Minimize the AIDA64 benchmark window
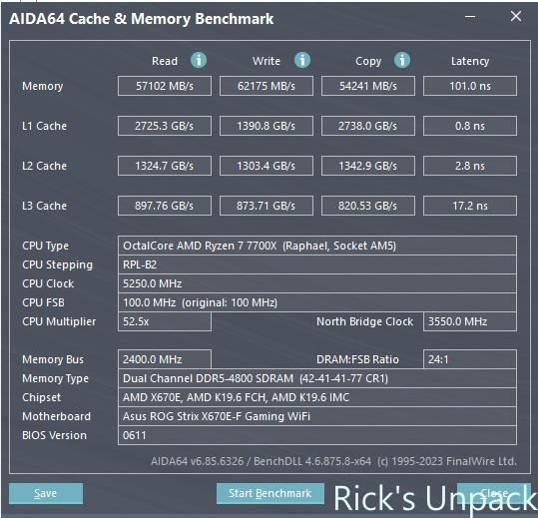538x518 pixels. [470, 16]
